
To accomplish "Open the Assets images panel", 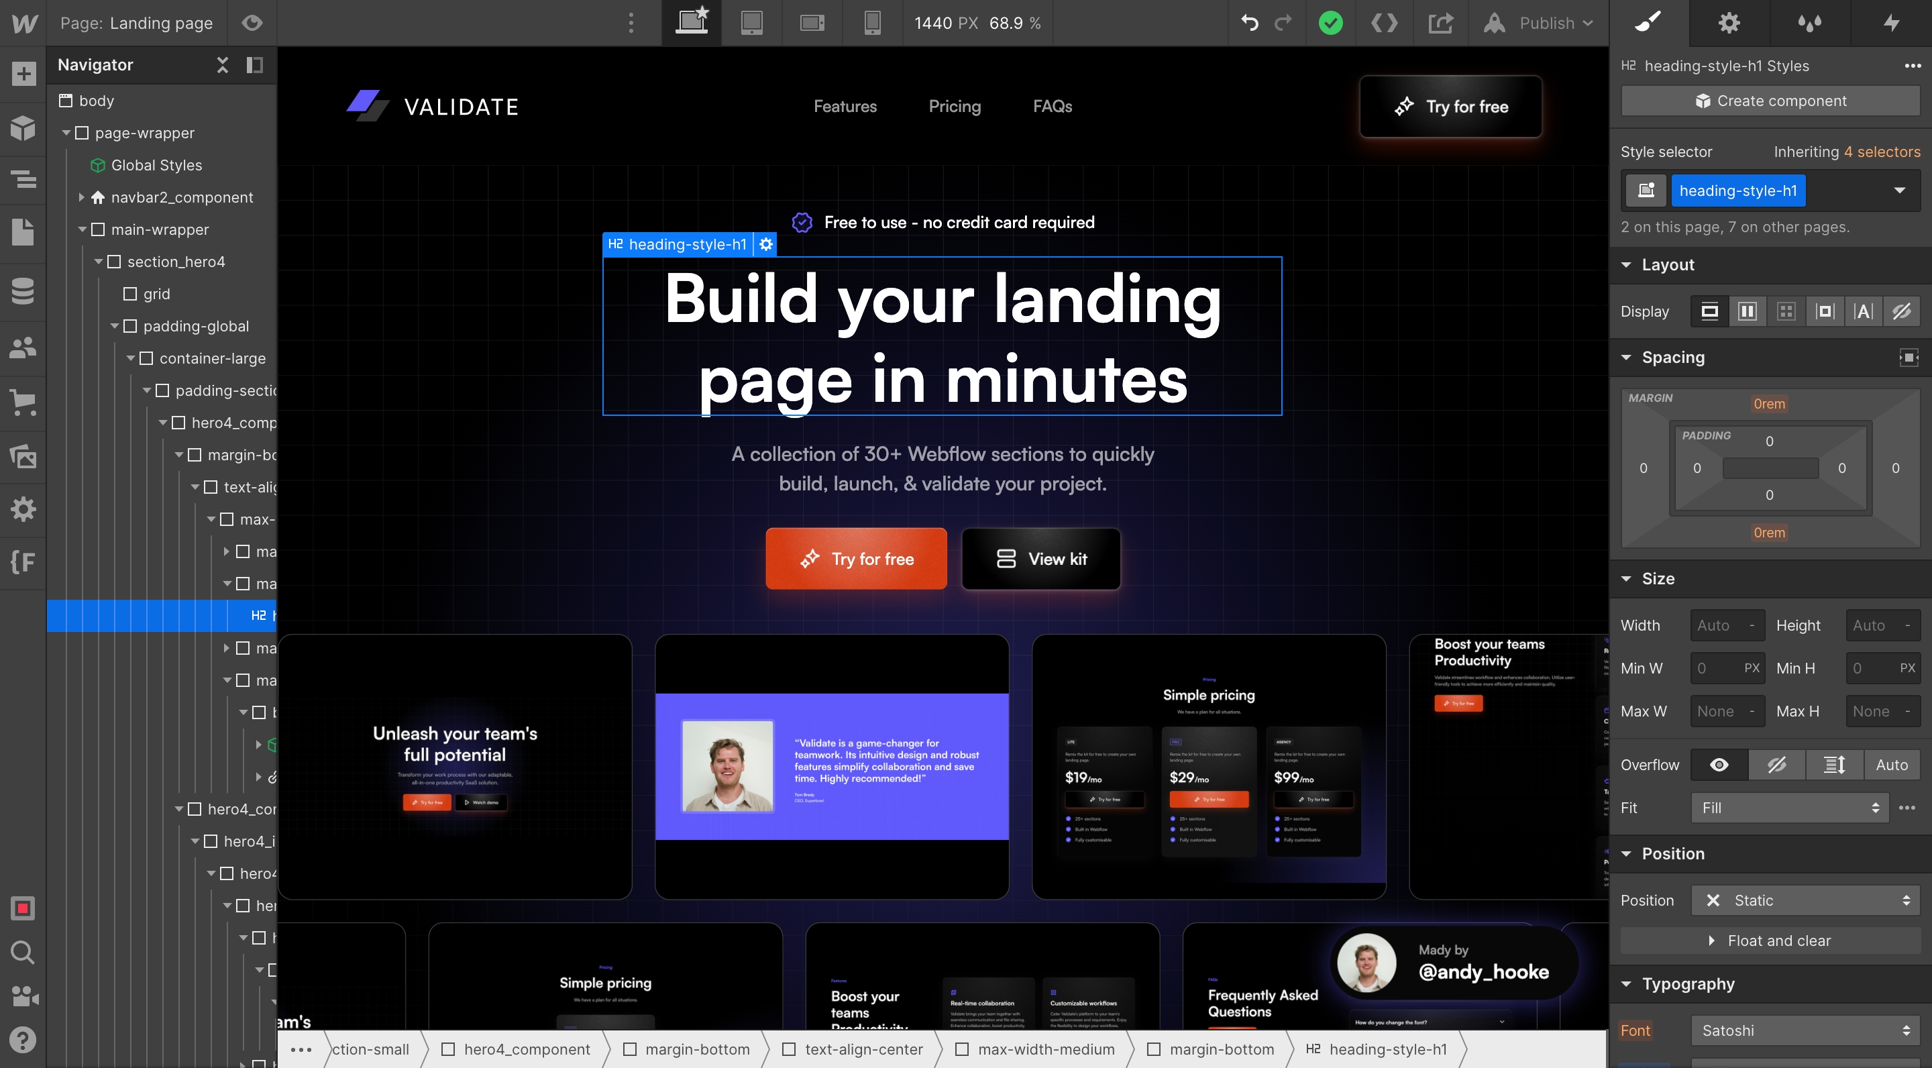I will (23, 456).
